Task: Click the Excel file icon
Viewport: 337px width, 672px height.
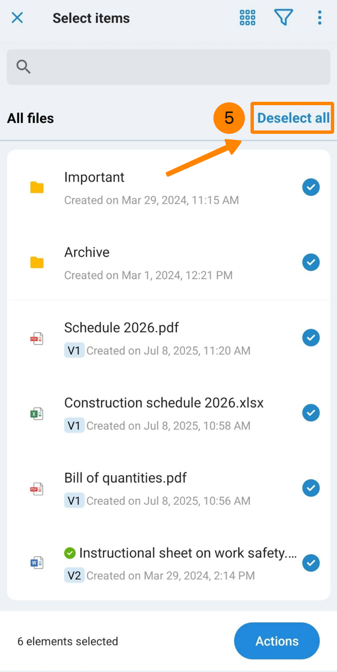Action: (37, 413)
